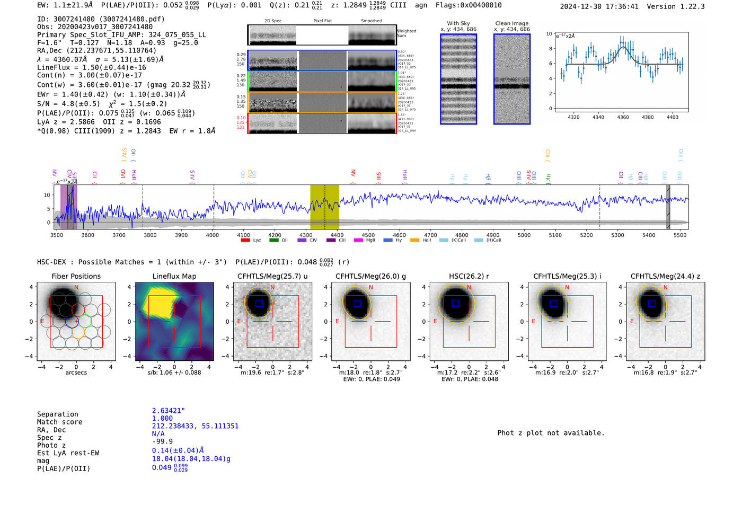Click the 'Phot z plot not available.' message
This screenshot has height=505, width=742.
click(x=551, y=433)
